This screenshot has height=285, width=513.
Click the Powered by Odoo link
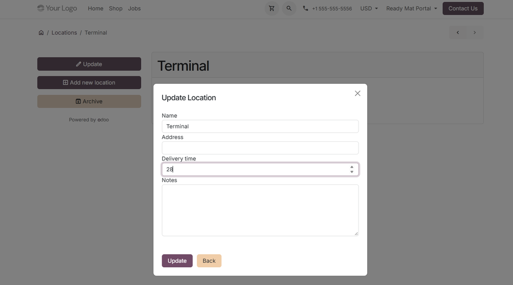(89, 120)
